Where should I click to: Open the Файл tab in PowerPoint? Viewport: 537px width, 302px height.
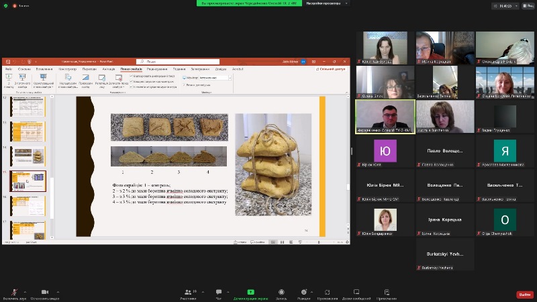coord(8,68)
